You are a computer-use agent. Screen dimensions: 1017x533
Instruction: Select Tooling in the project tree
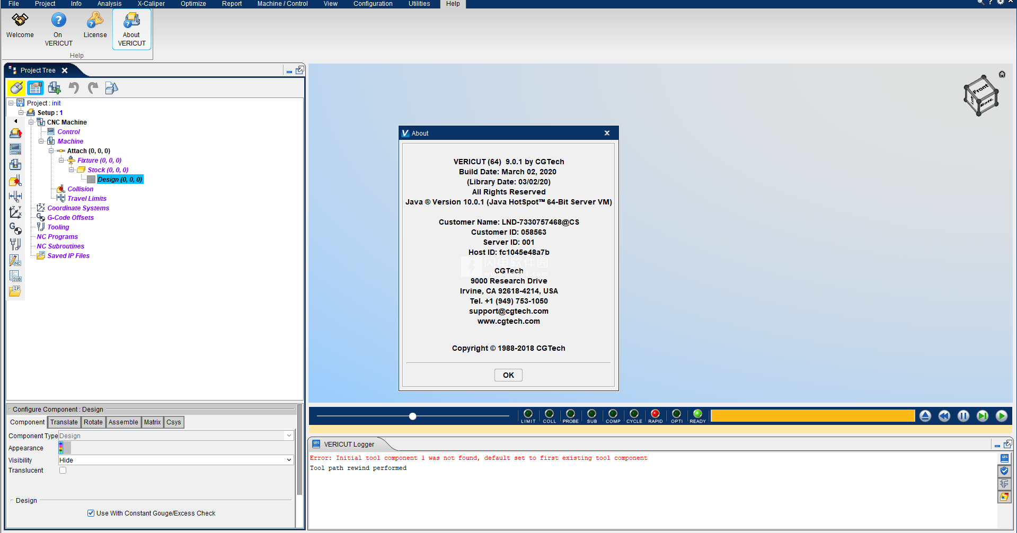pos(58,227)
